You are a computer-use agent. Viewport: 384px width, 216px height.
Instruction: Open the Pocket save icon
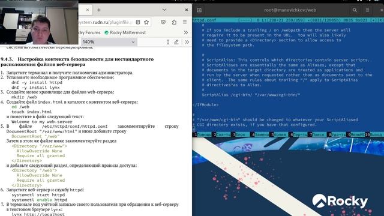[163, 22]
